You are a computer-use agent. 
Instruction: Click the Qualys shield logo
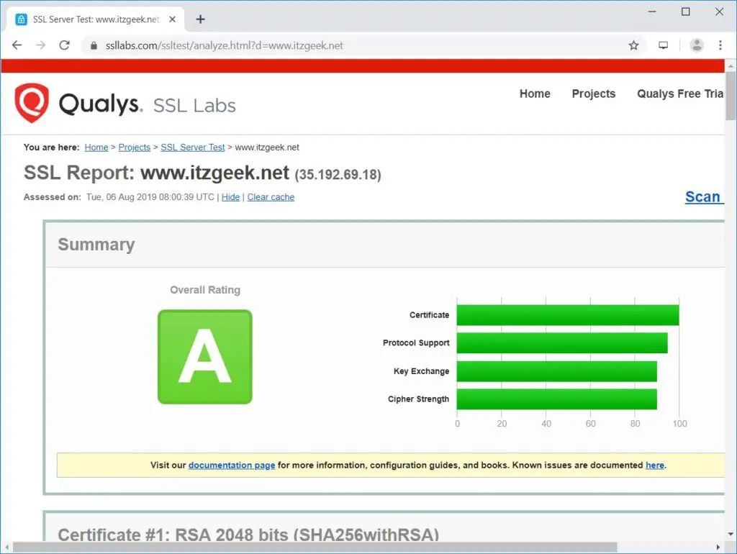click(x=32, y=103)
